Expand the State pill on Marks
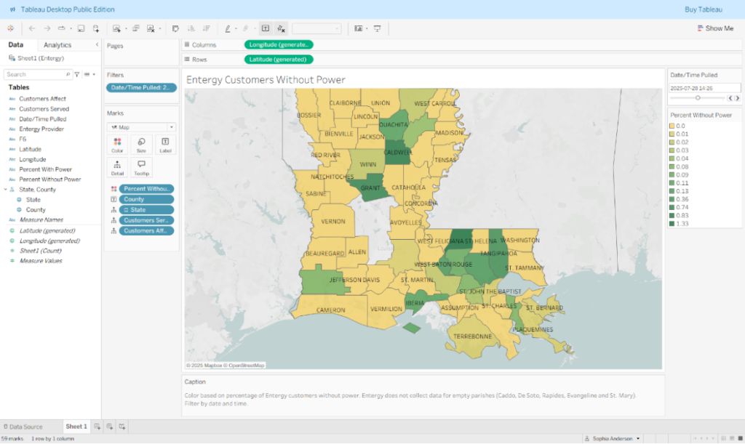This screenshot has height=444, width=745. 127,210
